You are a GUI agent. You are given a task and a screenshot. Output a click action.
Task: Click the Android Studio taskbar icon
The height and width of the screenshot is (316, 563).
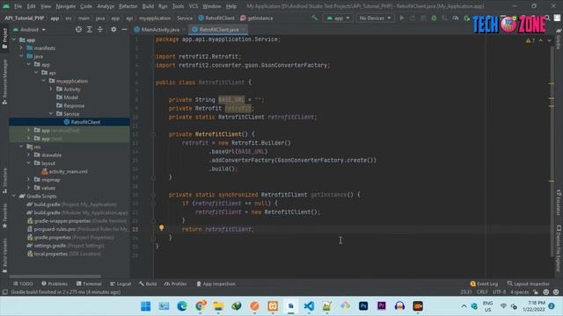[x=291, y=306]
